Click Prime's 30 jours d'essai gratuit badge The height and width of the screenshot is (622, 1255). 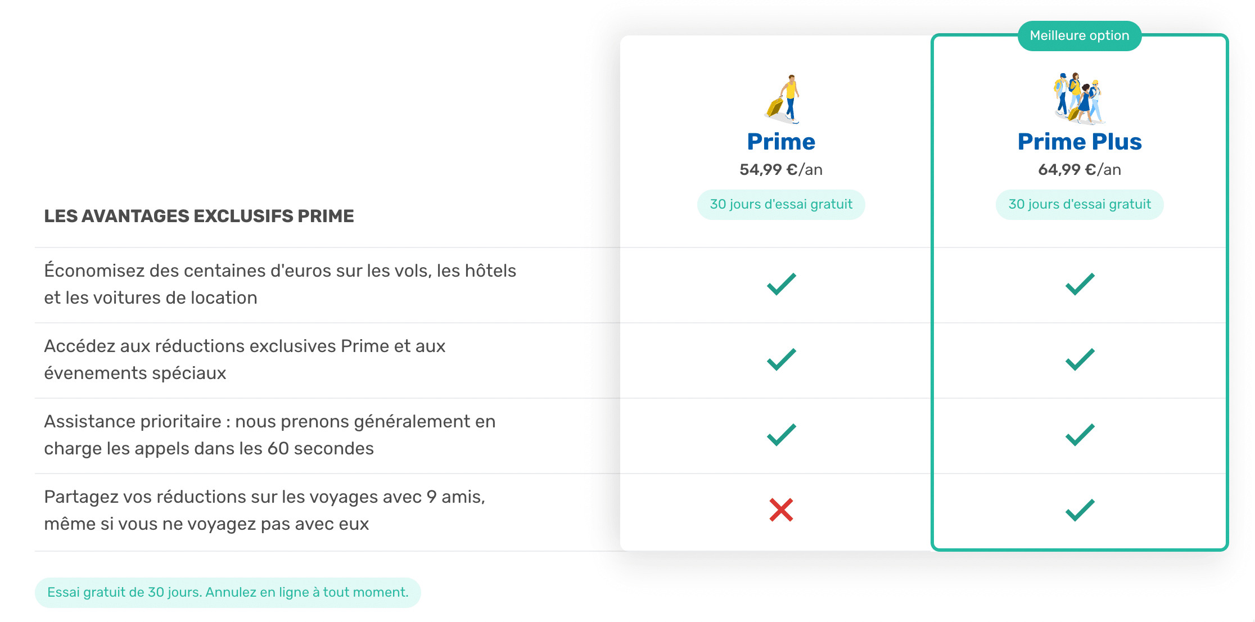[x=781, y=204]
